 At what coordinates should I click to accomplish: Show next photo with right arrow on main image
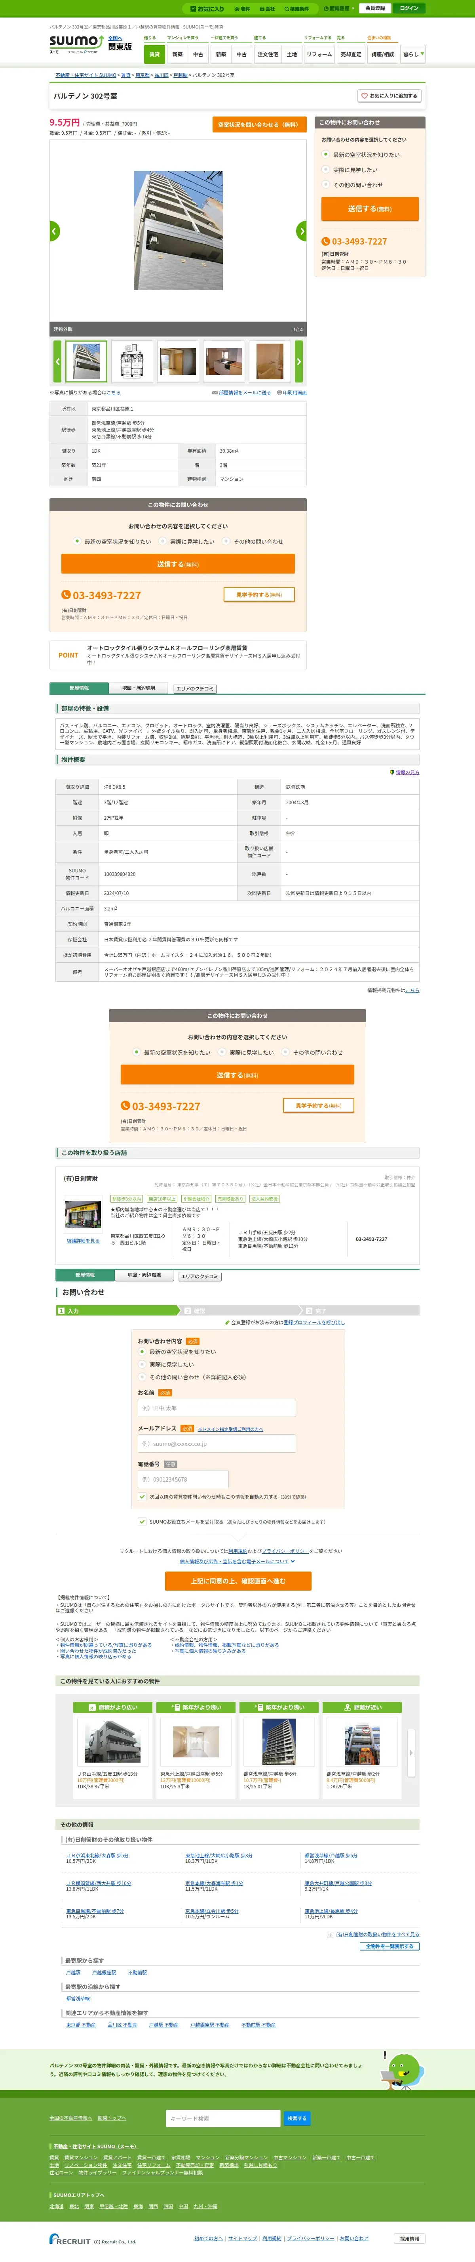[x=302, y=231]
